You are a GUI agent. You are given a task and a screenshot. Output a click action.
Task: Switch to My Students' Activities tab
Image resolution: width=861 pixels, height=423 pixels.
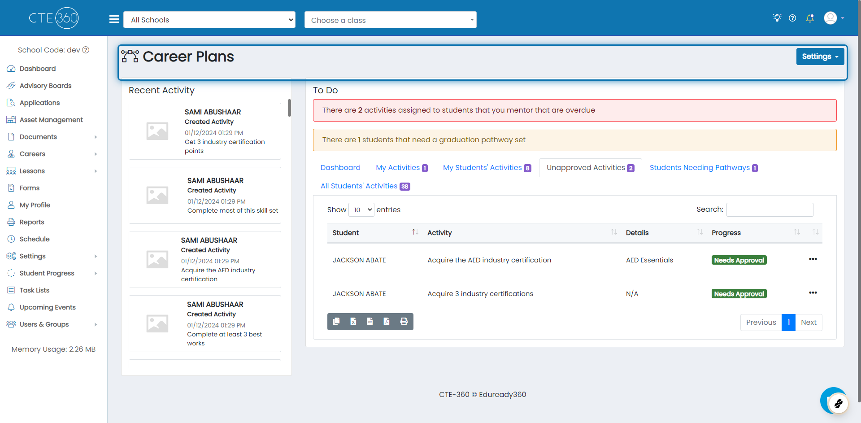[x=487, y=167]
